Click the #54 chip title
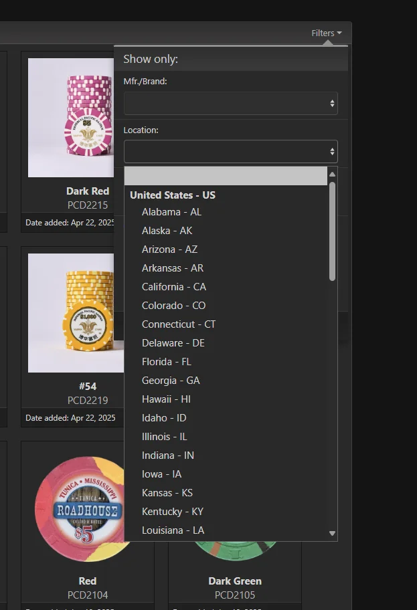417x610 pixels. tap(88, 387)
